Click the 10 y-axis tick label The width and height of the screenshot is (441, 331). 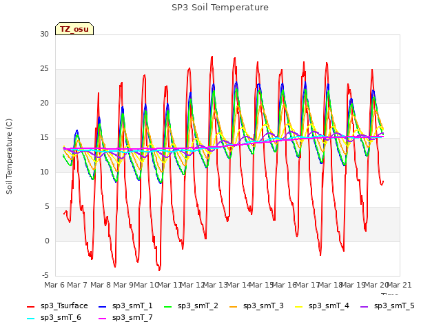44,172
